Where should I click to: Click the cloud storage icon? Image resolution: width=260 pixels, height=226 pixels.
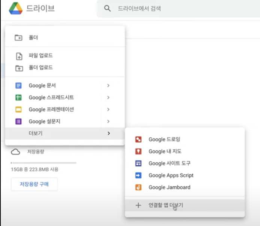pos(15,152)
